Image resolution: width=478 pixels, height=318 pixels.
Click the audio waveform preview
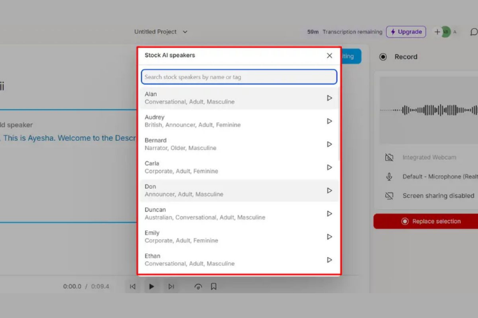click(x=429, y=110)
